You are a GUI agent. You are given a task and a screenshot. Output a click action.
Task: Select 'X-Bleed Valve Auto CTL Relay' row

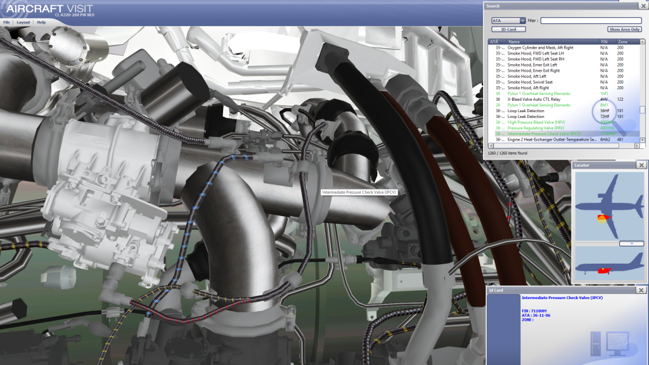click(564, 99)
